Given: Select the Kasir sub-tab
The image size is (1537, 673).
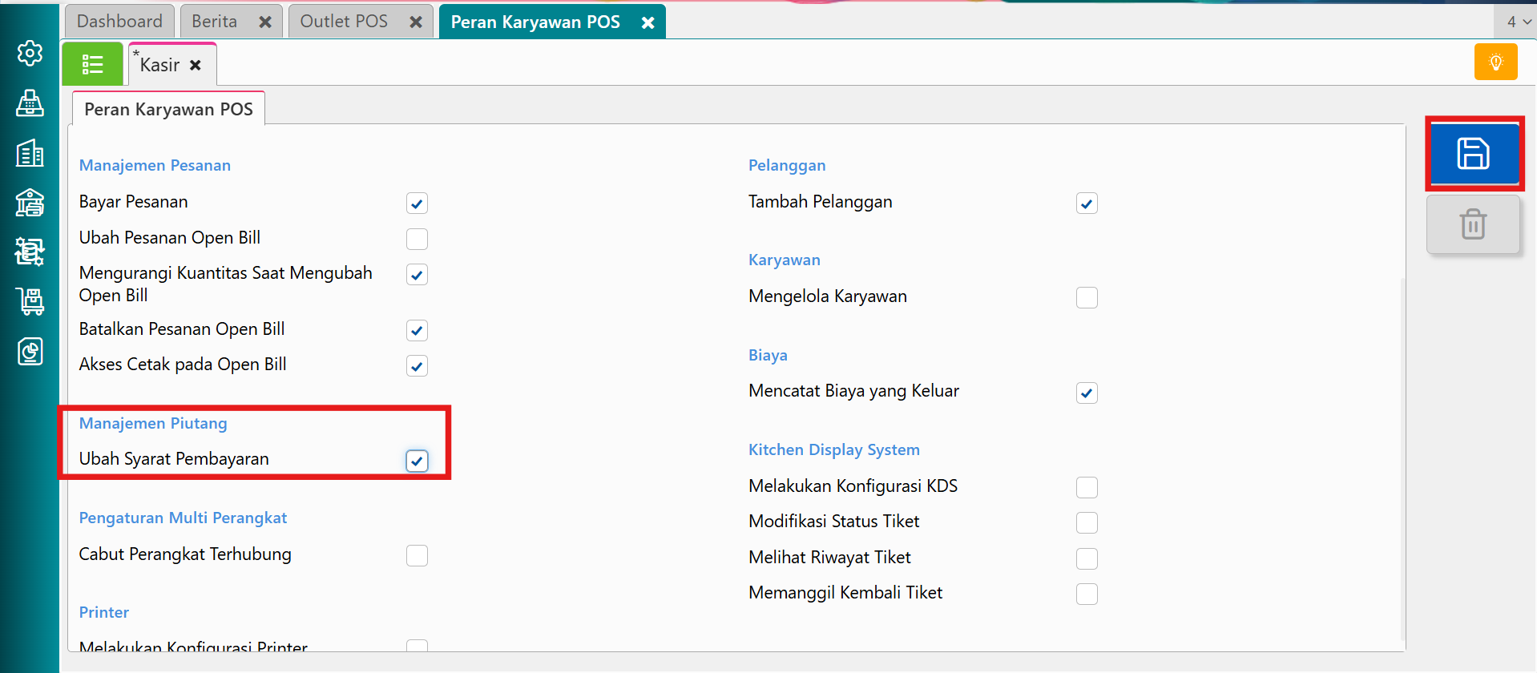Looking at the screenshot, I should [159, 65].
